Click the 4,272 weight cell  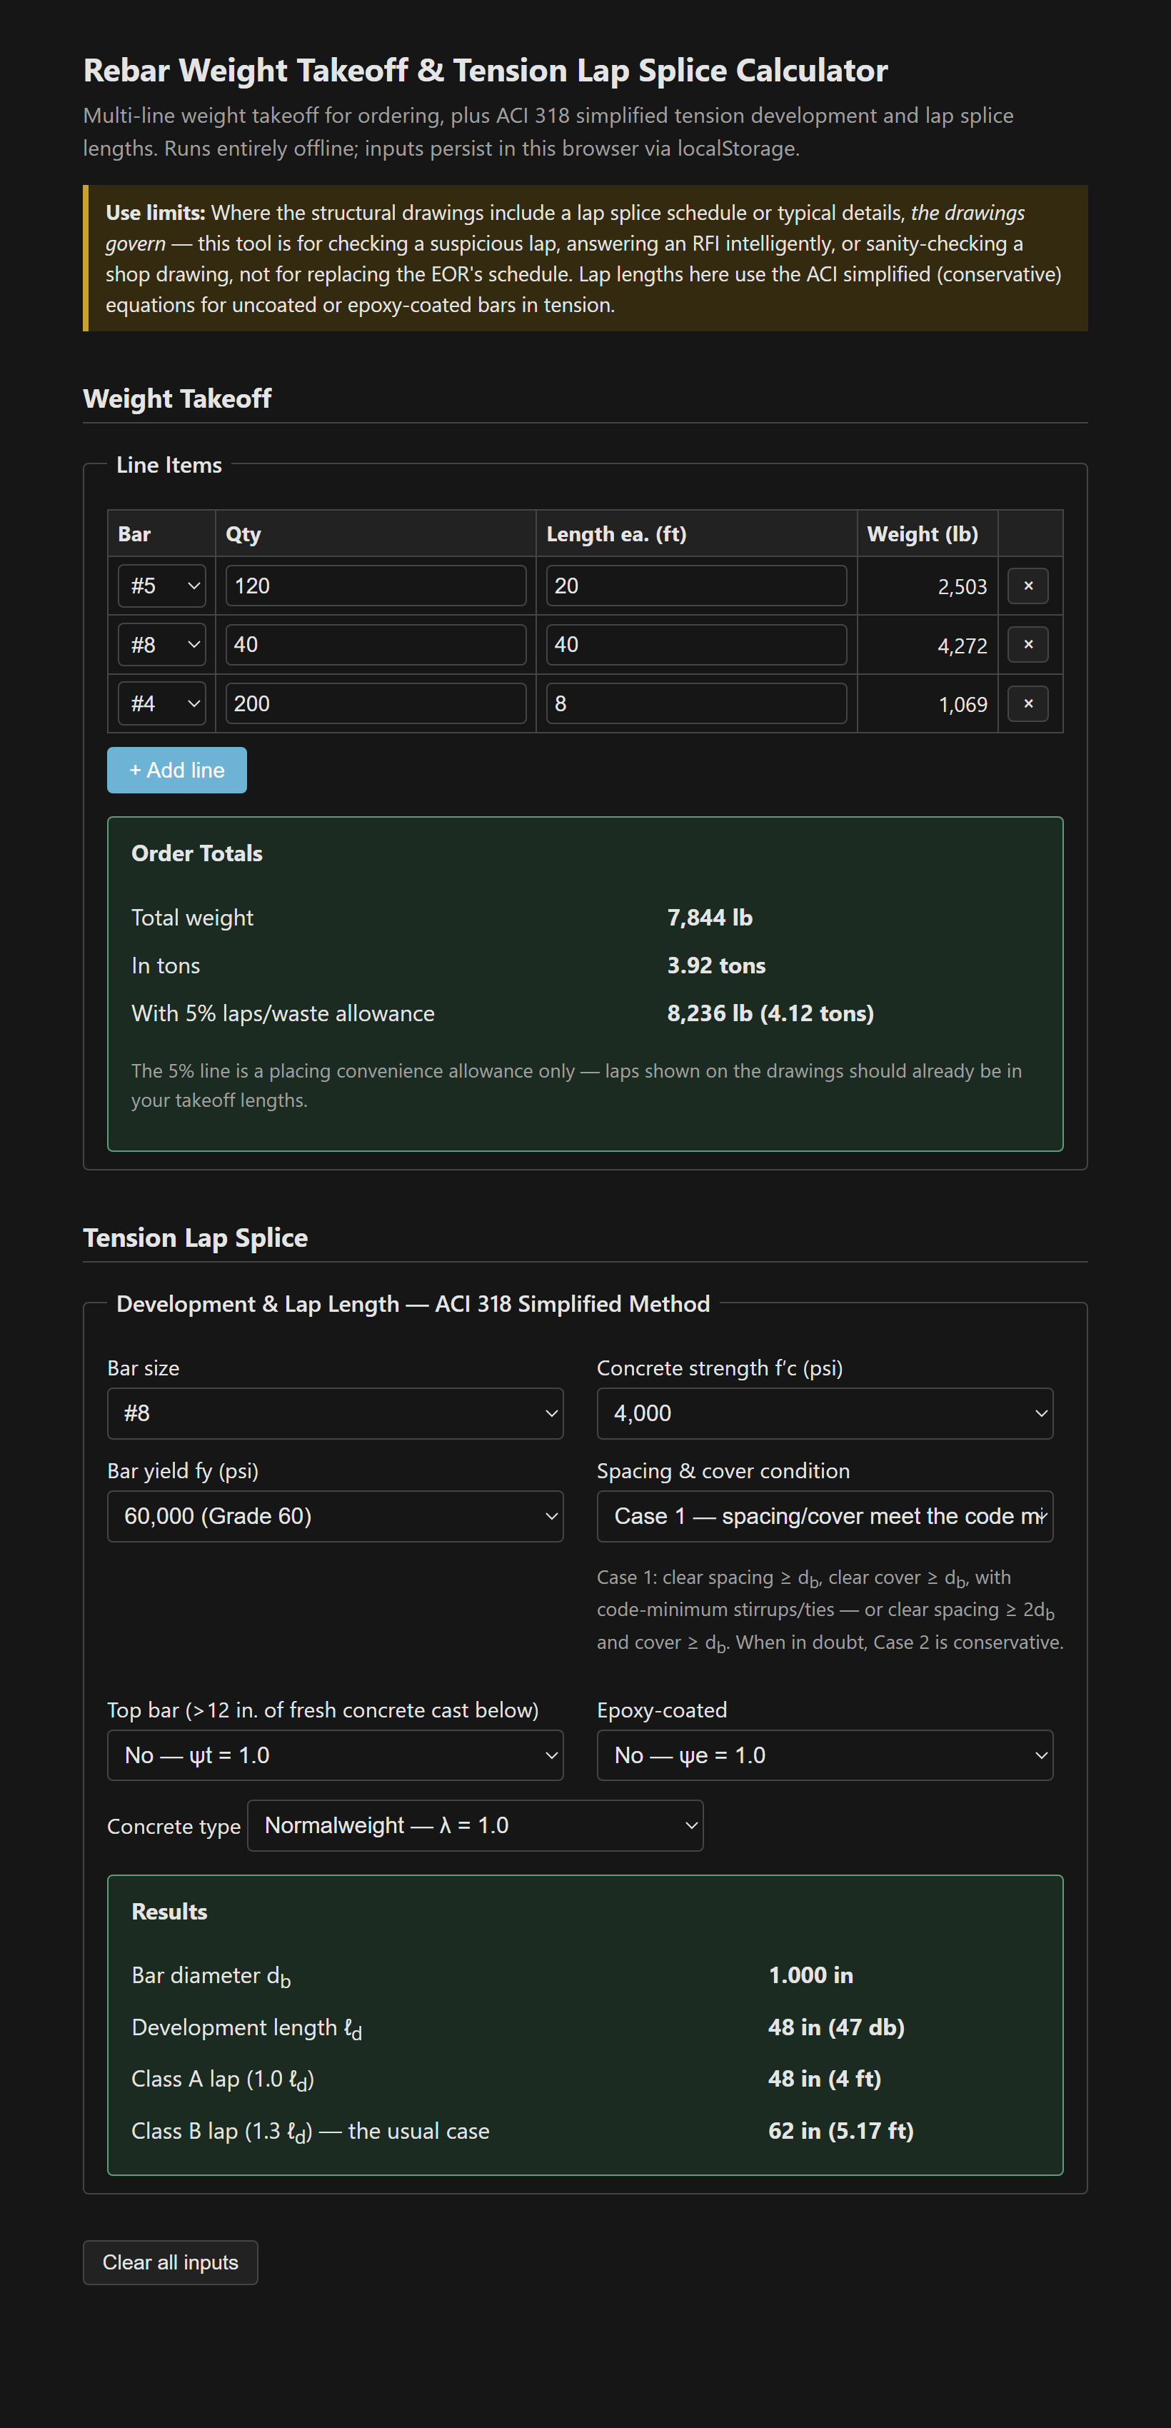pos(927,646)
